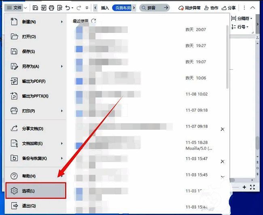263x215 pixels.
Task: Switch to the 插入 tab
Action: tap(105, 8)
